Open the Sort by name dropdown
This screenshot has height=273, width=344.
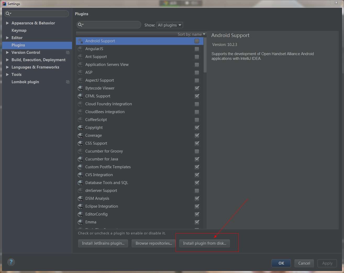pos(191,34)
